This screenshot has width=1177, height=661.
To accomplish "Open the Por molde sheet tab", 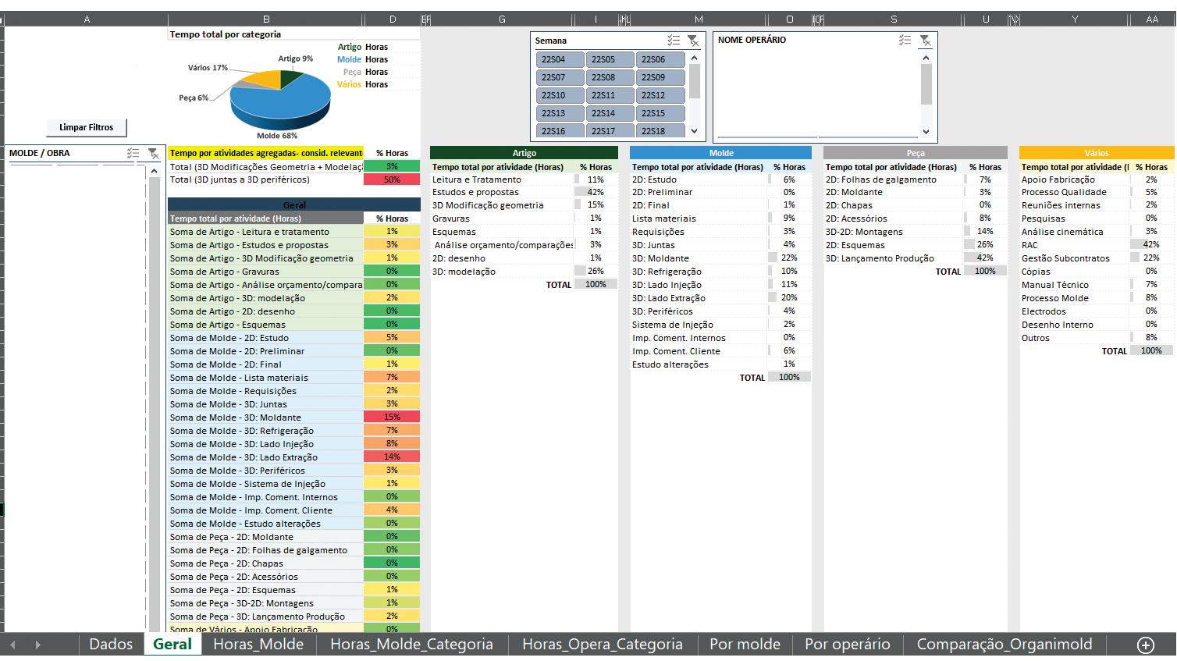I will (x=745, y=644).
